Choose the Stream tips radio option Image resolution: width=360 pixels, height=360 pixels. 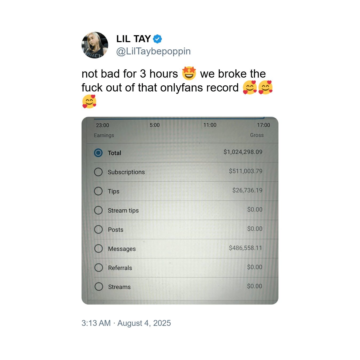[98, 210]
